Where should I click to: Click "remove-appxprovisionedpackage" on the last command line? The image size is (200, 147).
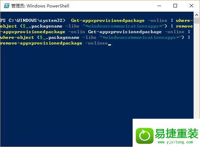tap(41, 43)
